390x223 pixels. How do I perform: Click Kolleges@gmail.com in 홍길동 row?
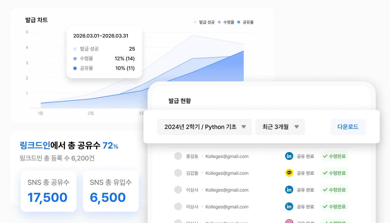click(x=227, y=156)
